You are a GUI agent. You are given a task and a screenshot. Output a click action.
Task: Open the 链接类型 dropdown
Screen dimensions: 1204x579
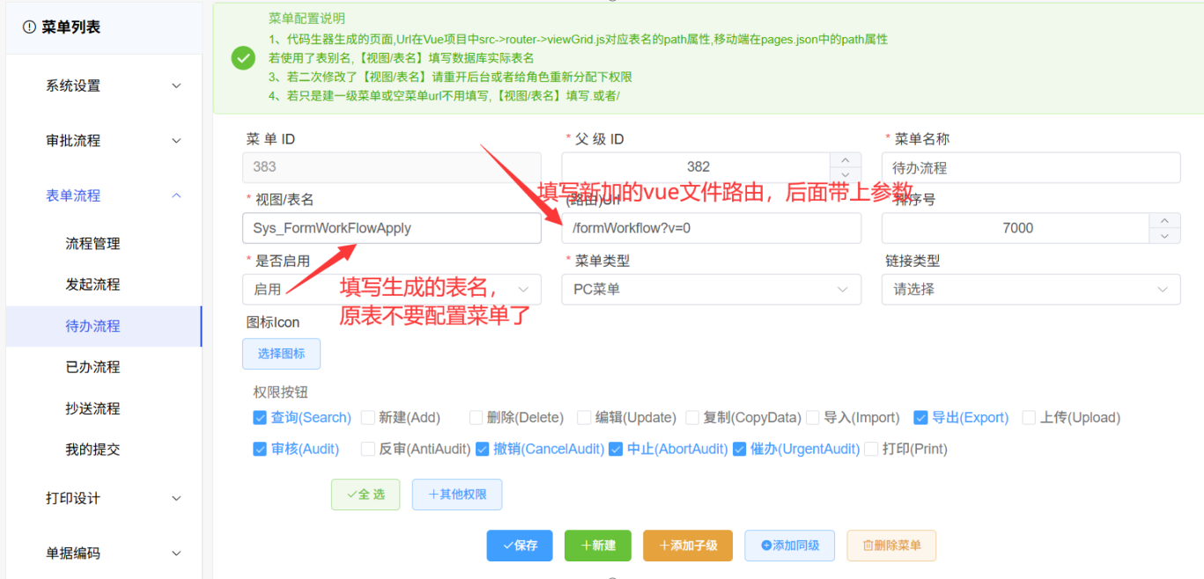[x=1030, y=289]
